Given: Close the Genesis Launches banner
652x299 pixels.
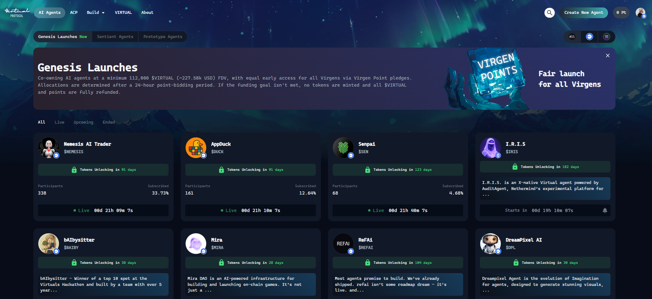Looking at the screenshot, I should (x=608, y=55).
